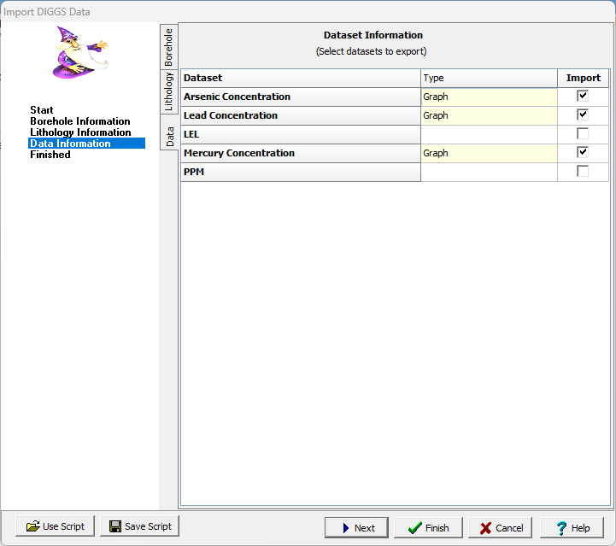616x546 pixels.
Task: Select Borehole Information wizard step
Action: tap(80, 121)
